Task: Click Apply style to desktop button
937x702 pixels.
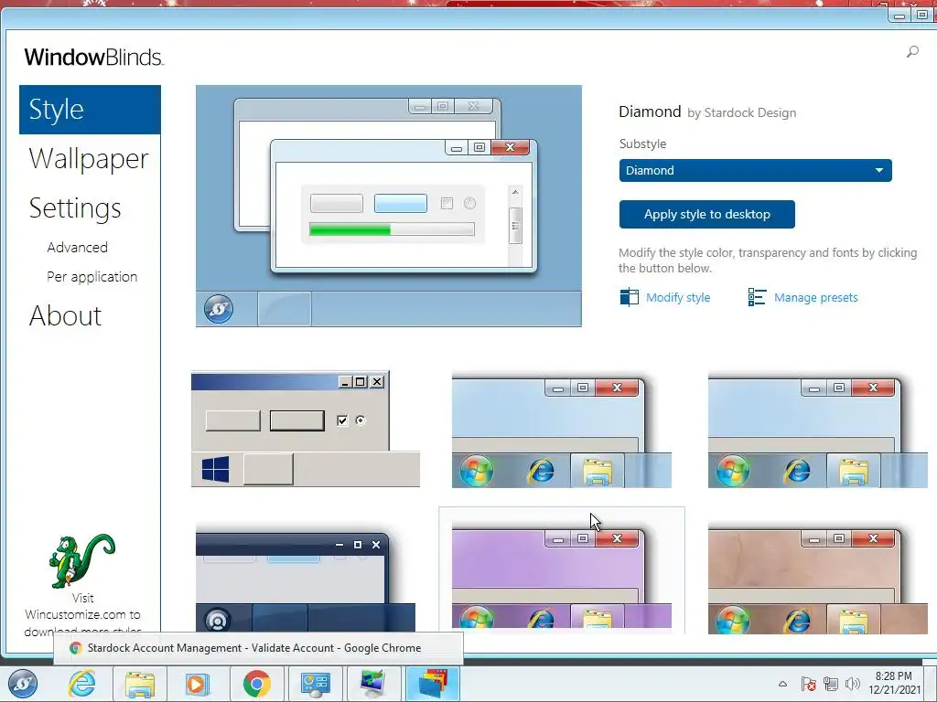Action: 707,214
